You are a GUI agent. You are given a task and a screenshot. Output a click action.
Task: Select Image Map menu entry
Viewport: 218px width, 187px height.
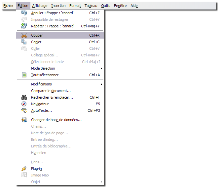point(60,175)
